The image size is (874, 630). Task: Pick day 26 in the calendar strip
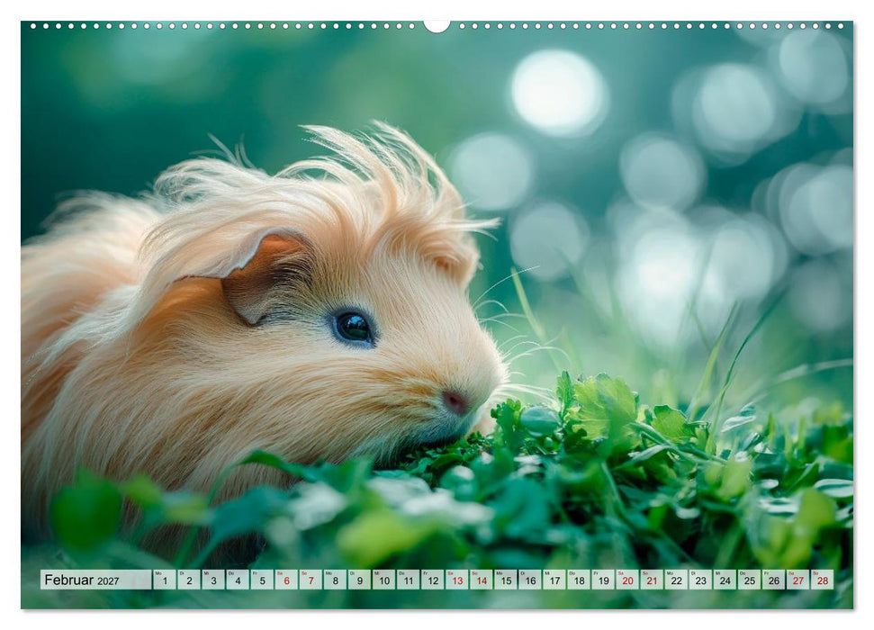(x=774, y=580)
